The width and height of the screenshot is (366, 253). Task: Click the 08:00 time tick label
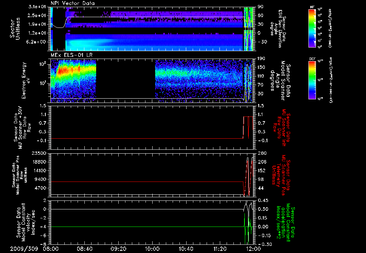(51, 249)
